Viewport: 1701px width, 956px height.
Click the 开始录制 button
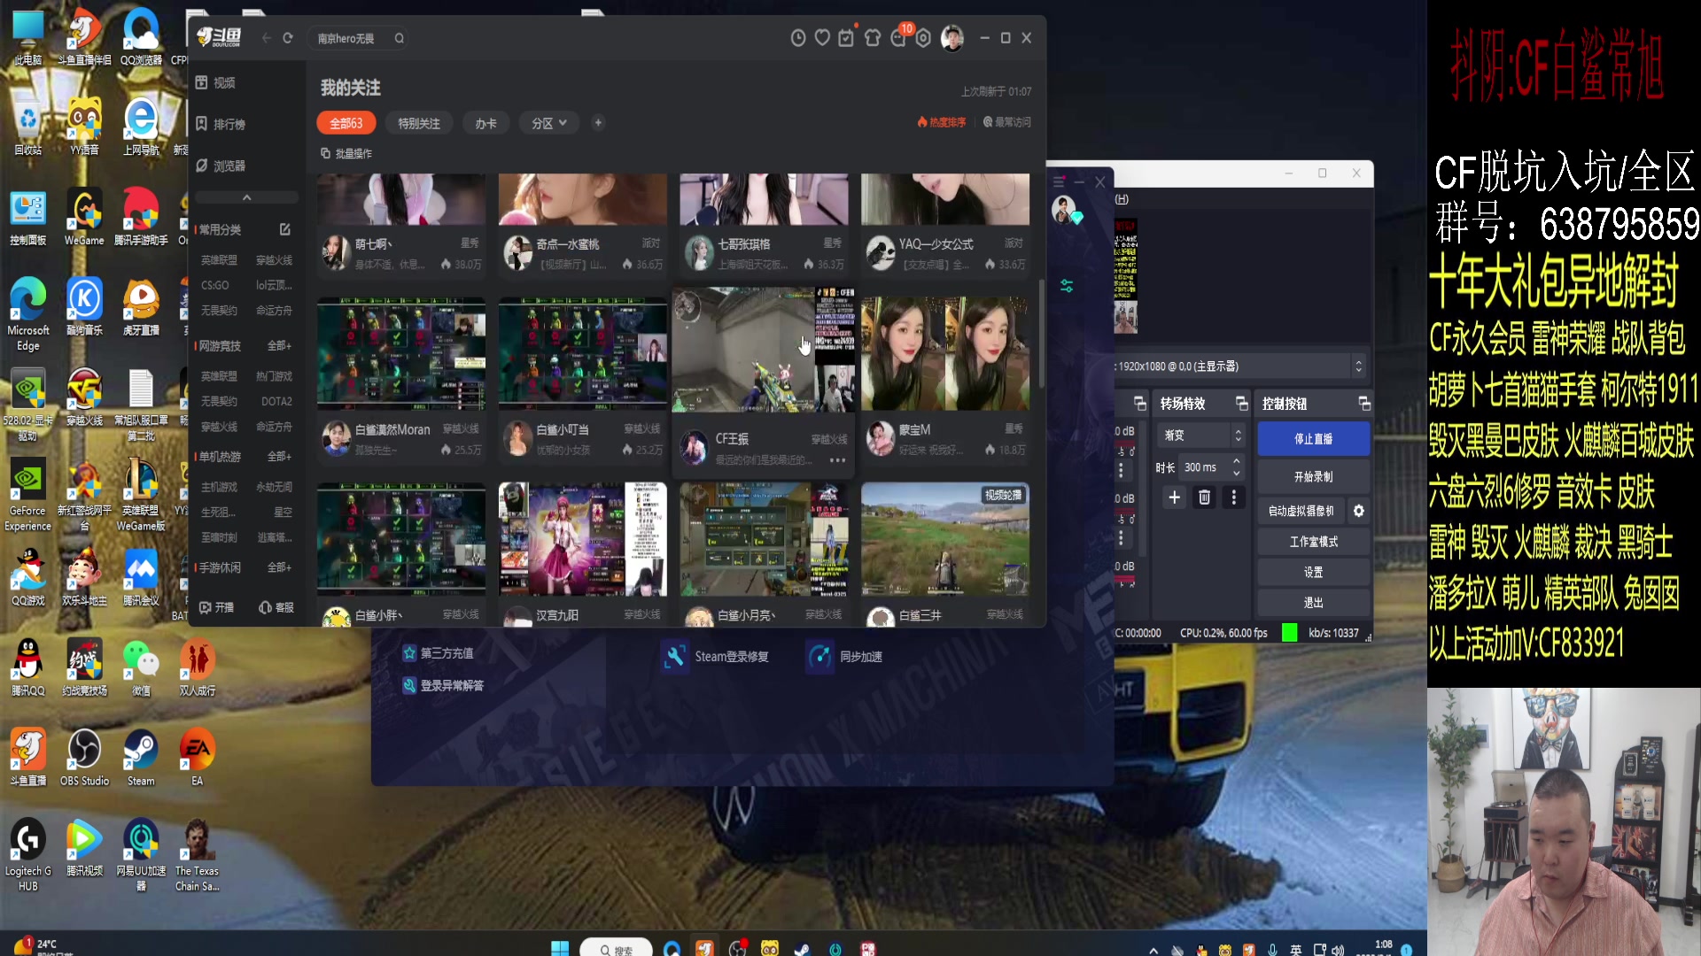[1312, 476]
